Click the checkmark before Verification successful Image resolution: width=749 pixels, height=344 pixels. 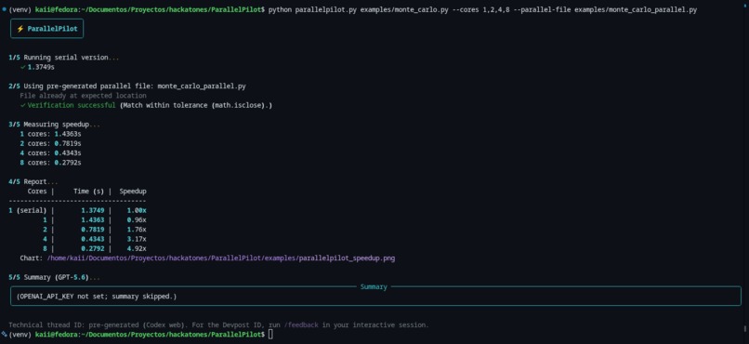(x=22, y=105)
